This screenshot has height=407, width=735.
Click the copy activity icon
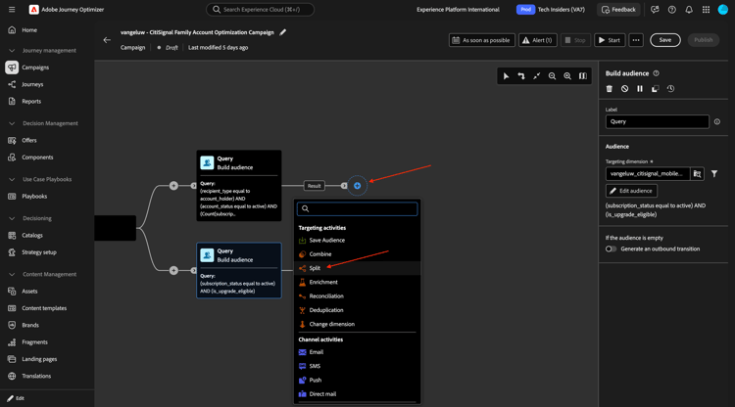(656, 88)
